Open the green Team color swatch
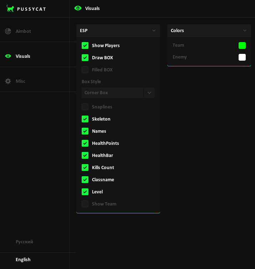This screenshot has width=255, height=269. pyautogui.click(x=242, y=45)
